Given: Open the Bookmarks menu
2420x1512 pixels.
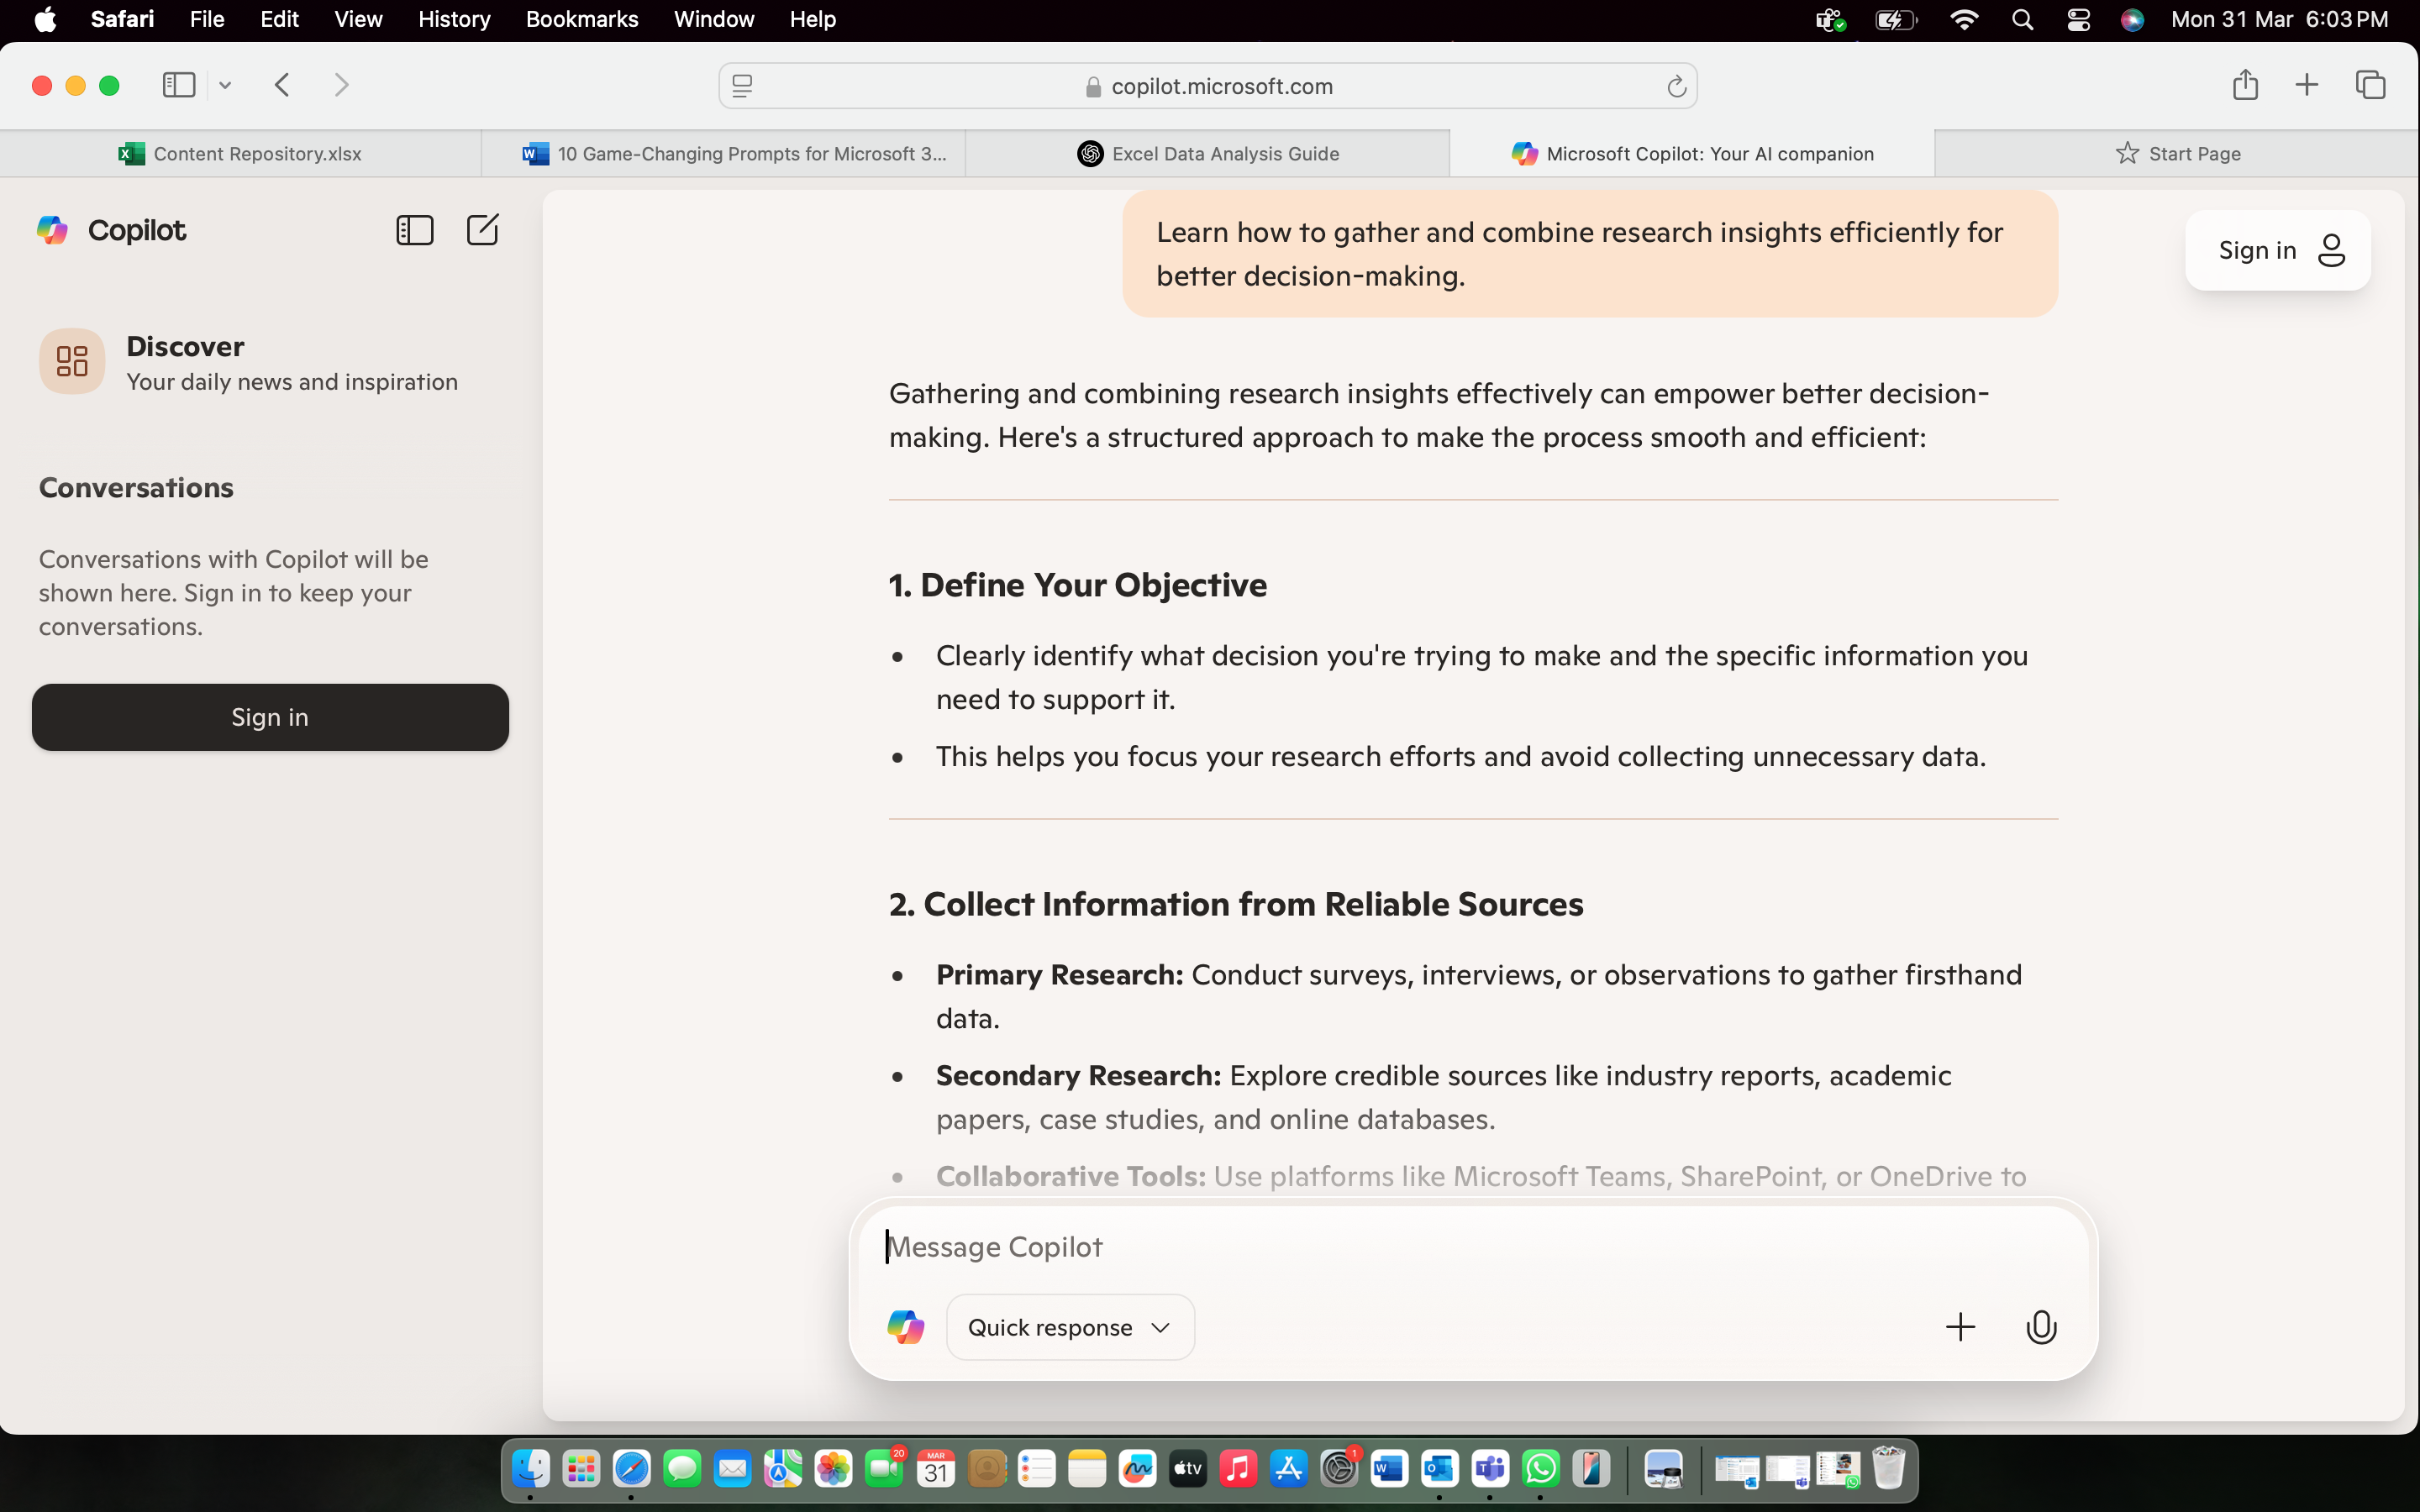Looking at the screenshot, I should coord(581,20).
